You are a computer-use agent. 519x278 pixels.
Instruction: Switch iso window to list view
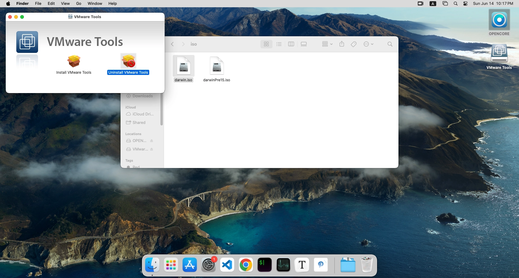[279, 44]
